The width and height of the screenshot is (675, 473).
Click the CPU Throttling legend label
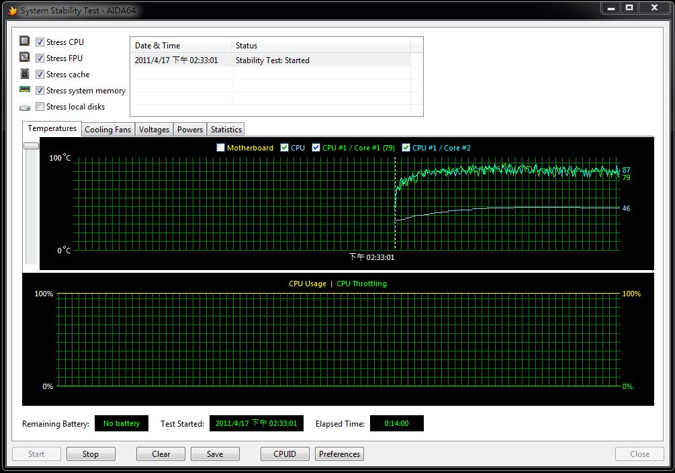coord(361,284)
